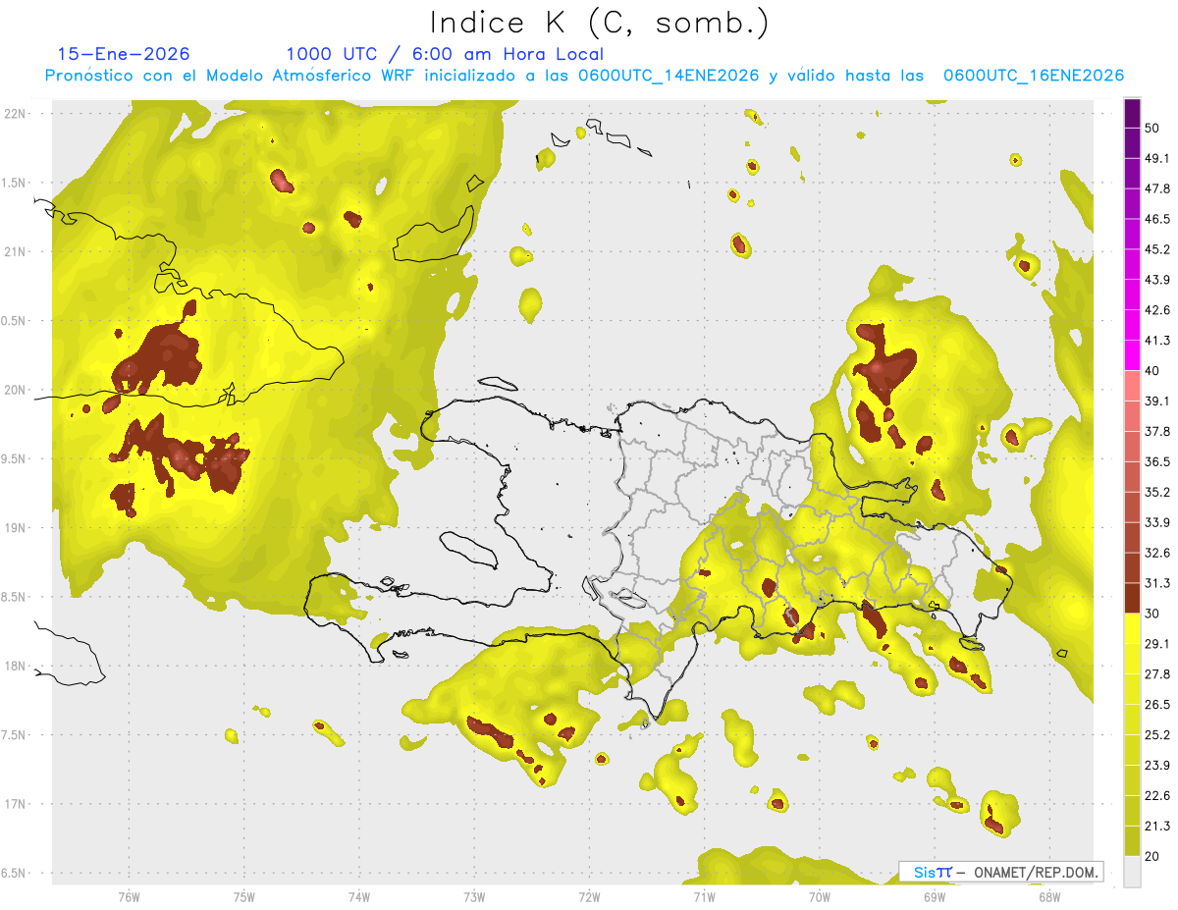This screenshot has height=910, width=1178.
Task: Click the '25.2' color scale value
Action: pos(1156,734)
